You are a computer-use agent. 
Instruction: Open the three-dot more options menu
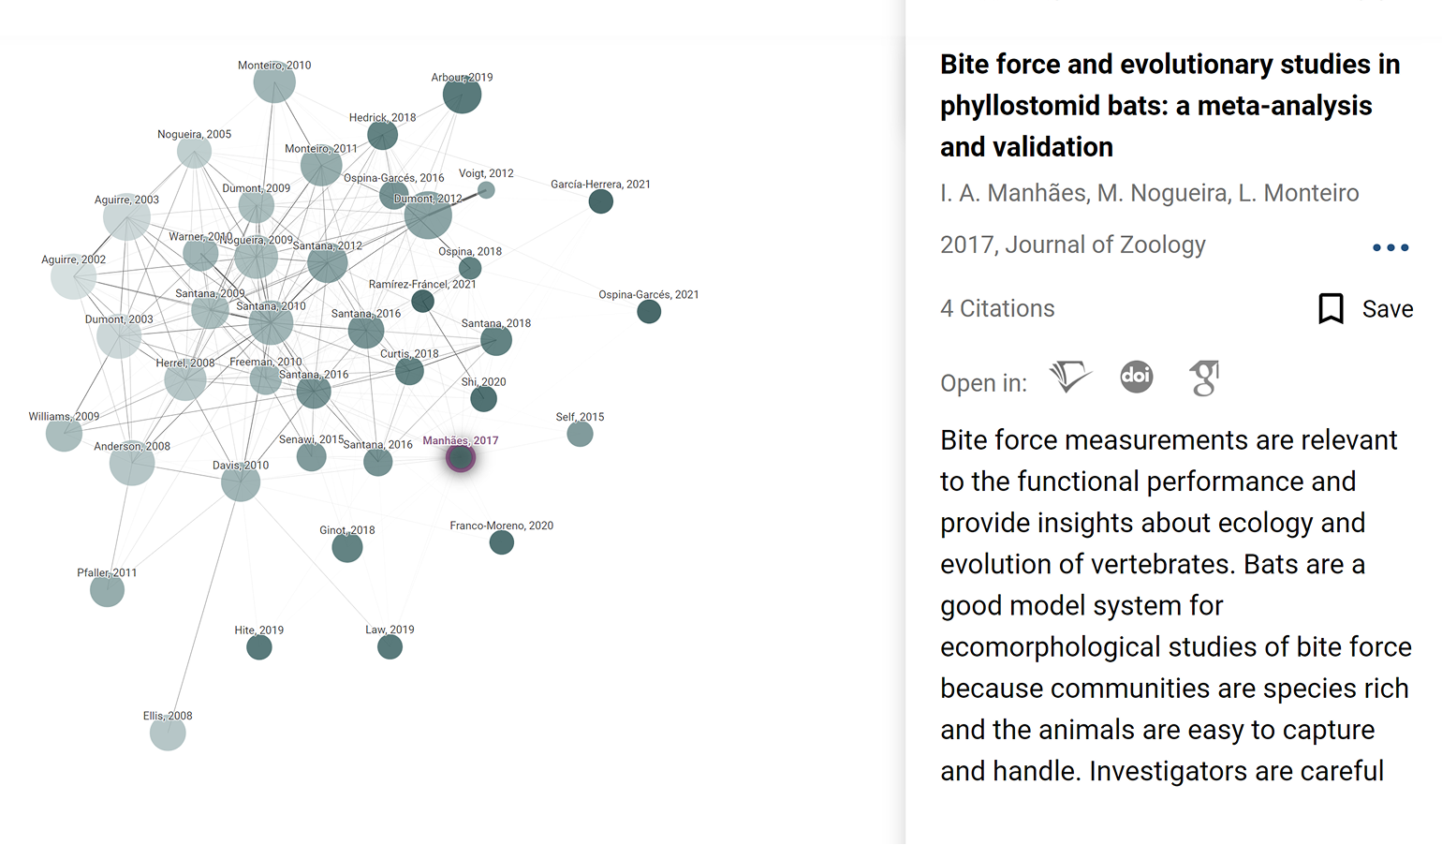point(1390,247)
